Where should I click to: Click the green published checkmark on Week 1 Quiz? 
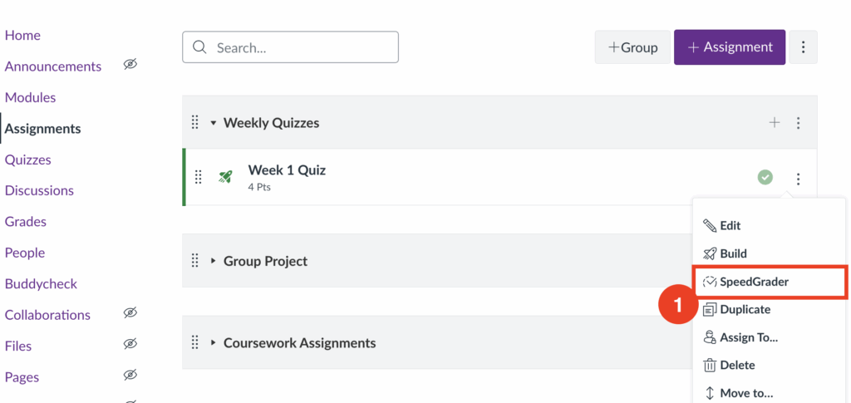[x=765, y=177]
